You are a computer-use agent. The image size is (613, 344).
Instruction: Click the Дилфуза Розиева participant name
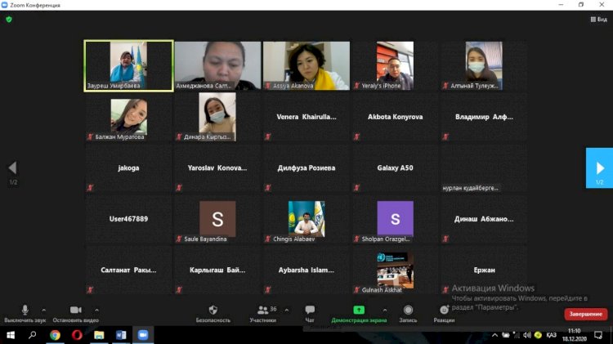tap(306, 168)
